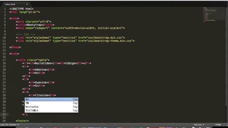Click line number 34 in gutter
The height and width of the screenshot is (128, 228).
(x=4, y=114)
